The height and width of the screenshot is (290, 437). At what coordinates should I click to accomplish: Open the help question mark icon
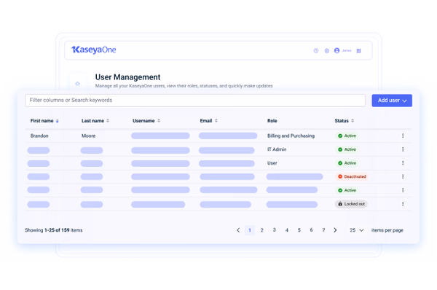316,51
